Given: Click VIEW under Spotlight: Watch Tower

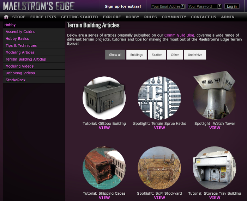Looking at the screenshot, I should coord(215,128).
